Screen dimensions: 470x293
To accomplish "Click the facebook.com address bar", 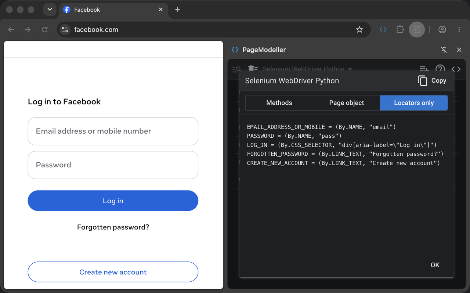I will [x=213, y=30].
